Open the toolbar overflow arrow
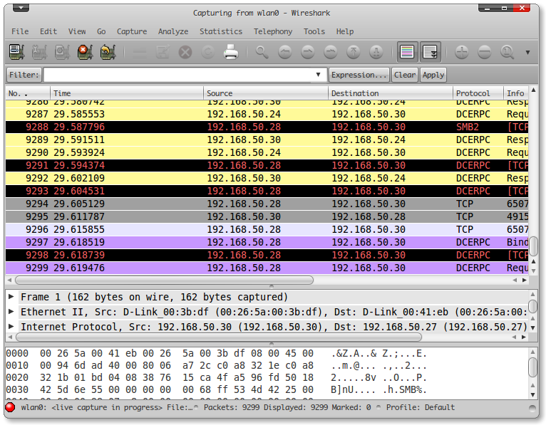Image resolution: width=546 pixels, height=425 pixels. pos(528,53)
